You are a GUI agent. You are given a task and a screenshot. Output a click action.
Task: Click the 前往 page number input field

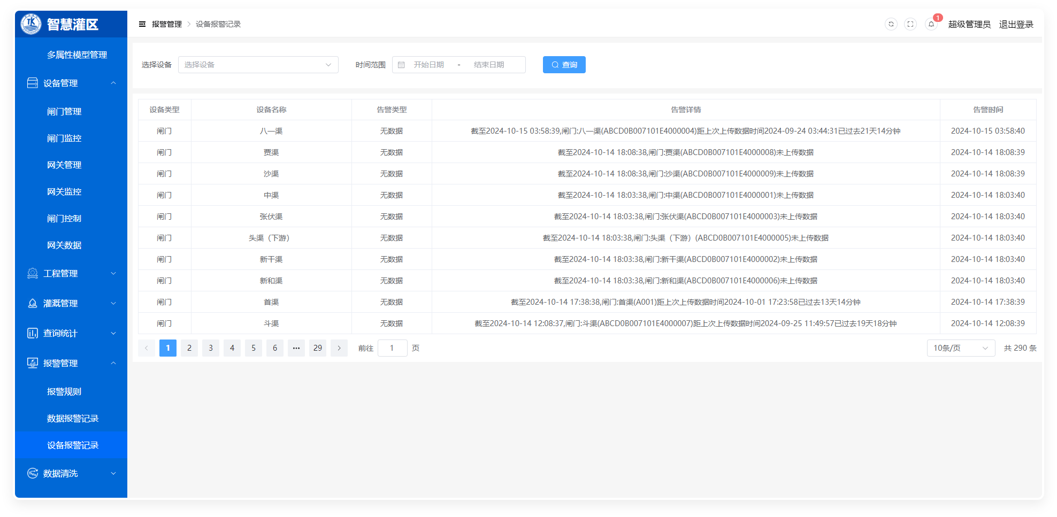click(392, 348)
